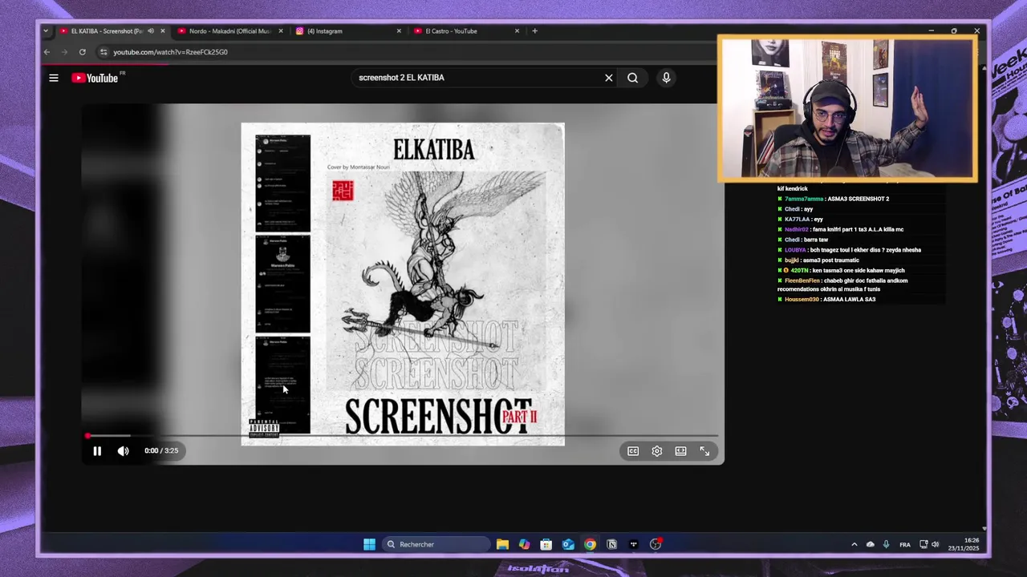
Task: Switch player to theater mode
Action: pyautogui.click(x=680, y=451)
